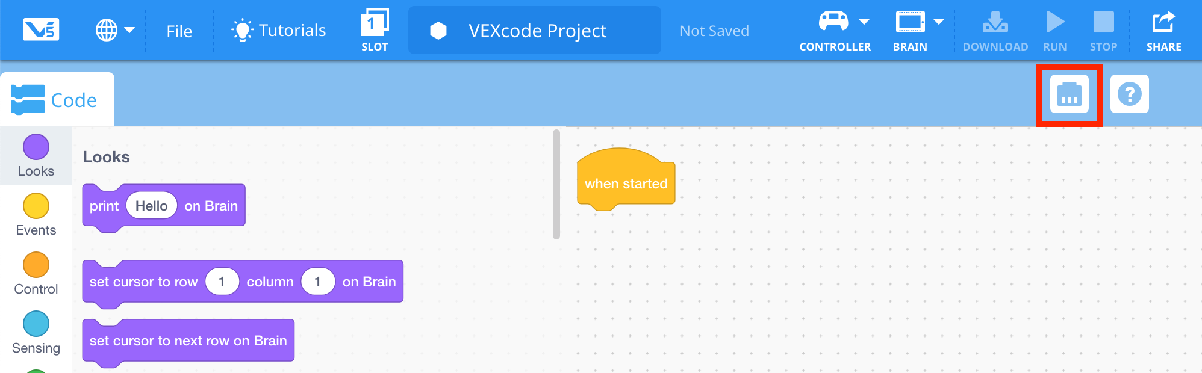Select the orange Control category circle
The width and height of the screenshot is (1202, 373).
(x=36, y=264)
